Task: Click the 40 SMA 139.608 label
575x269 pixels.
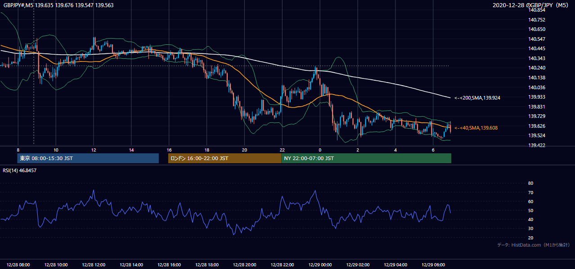Action: coord(476,128)
